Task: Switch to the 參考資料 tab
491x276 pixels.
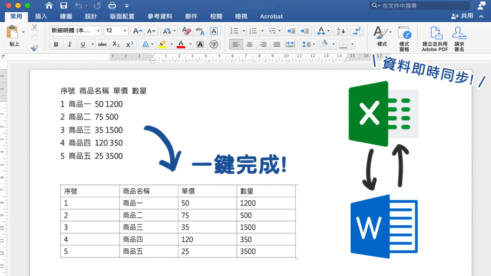Action: pyautogui.click(x=160, y=17)
